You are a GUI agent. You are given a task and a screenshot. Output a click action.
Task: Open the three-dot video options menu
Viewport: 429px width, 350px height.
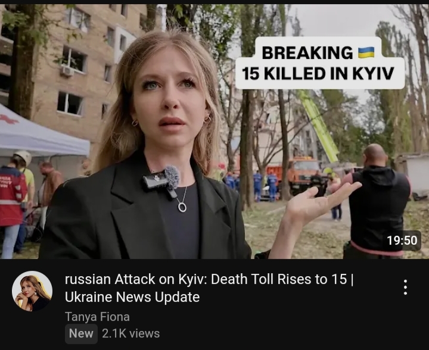tap(405, 287)
